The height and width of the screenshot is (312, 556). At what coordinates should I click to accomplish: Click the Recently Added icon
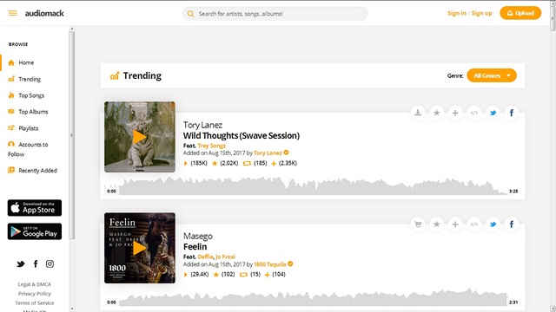click(11, 170)
